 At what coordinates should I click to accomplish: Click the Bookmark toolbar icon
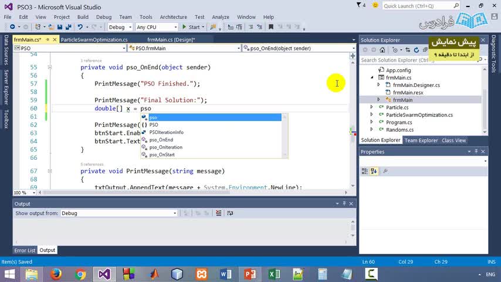[x=271, y=27]
